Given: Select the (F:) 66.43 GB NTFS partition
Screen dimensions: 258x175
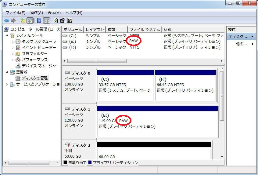Looking at the screenshot, I should (x=186, y=88).
